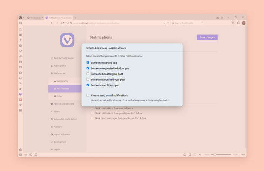Image resolution: width=264 pixels, height=171 pixels.
Task: Open the Mastodon web panel
Action: [20, 94]
